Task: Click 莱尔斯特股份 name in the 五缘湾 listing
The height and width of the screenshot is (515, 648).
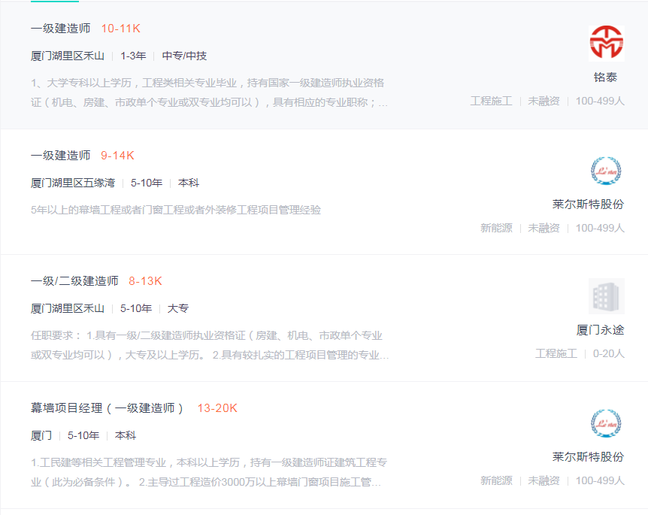Action: [588, 204]
